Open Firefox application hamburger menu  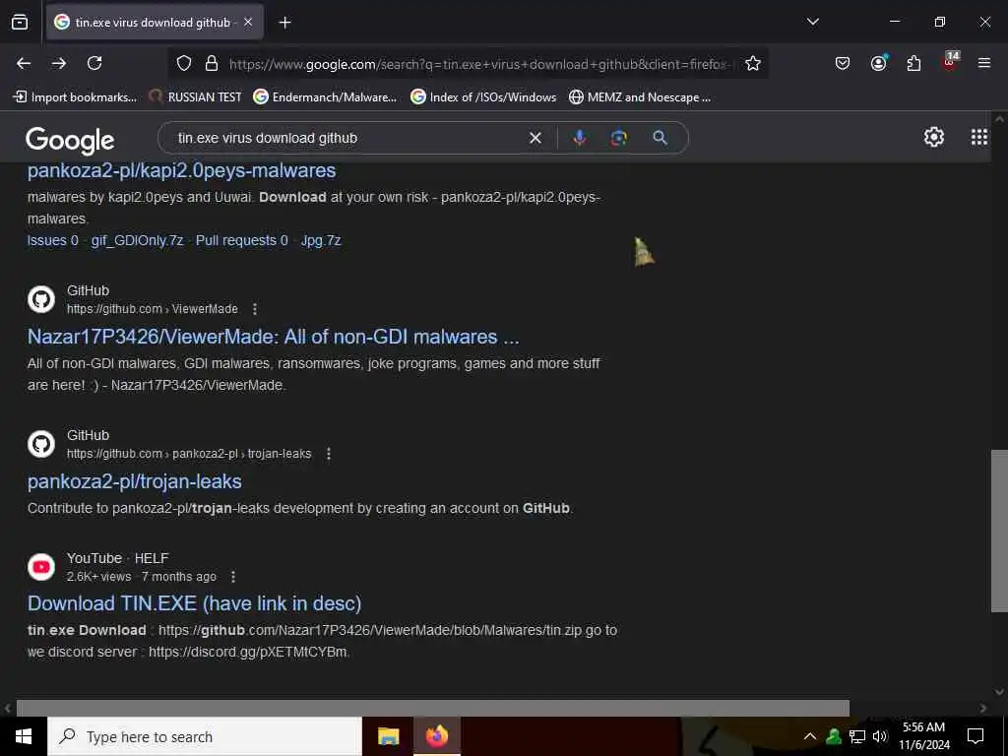coord(984,63)
